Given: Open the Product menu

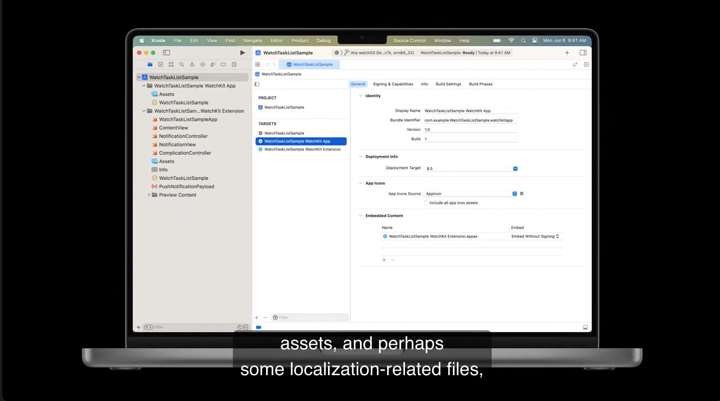Looking at the screenshot, I should pos(300,40).
